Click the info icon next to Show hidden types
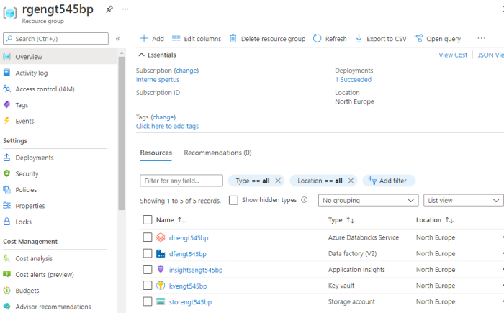 [x=304, y=200]
